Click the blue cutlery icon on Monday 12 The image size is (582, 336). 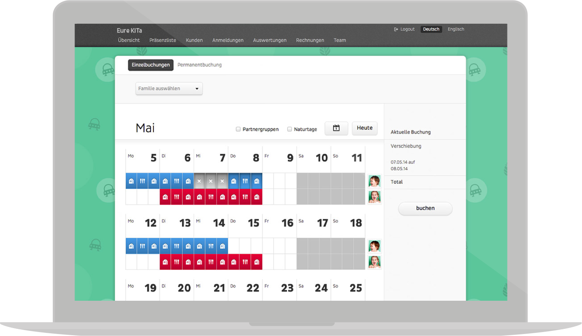(x=142, y=246)
